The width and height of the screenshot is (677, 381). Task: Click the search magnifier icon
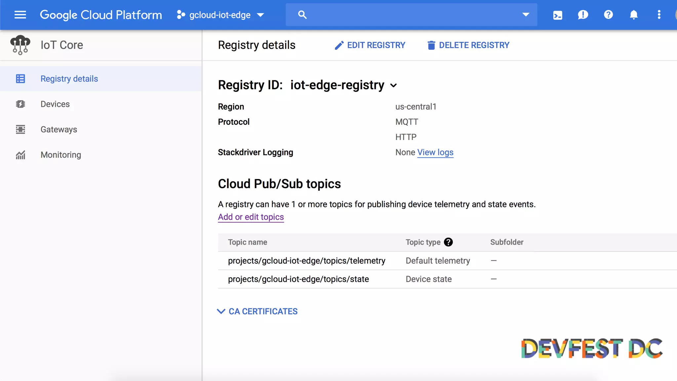point(302,15)
